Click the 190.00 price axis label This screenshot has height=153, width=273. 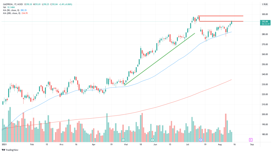pyautogui.click(x=265, y=124)
